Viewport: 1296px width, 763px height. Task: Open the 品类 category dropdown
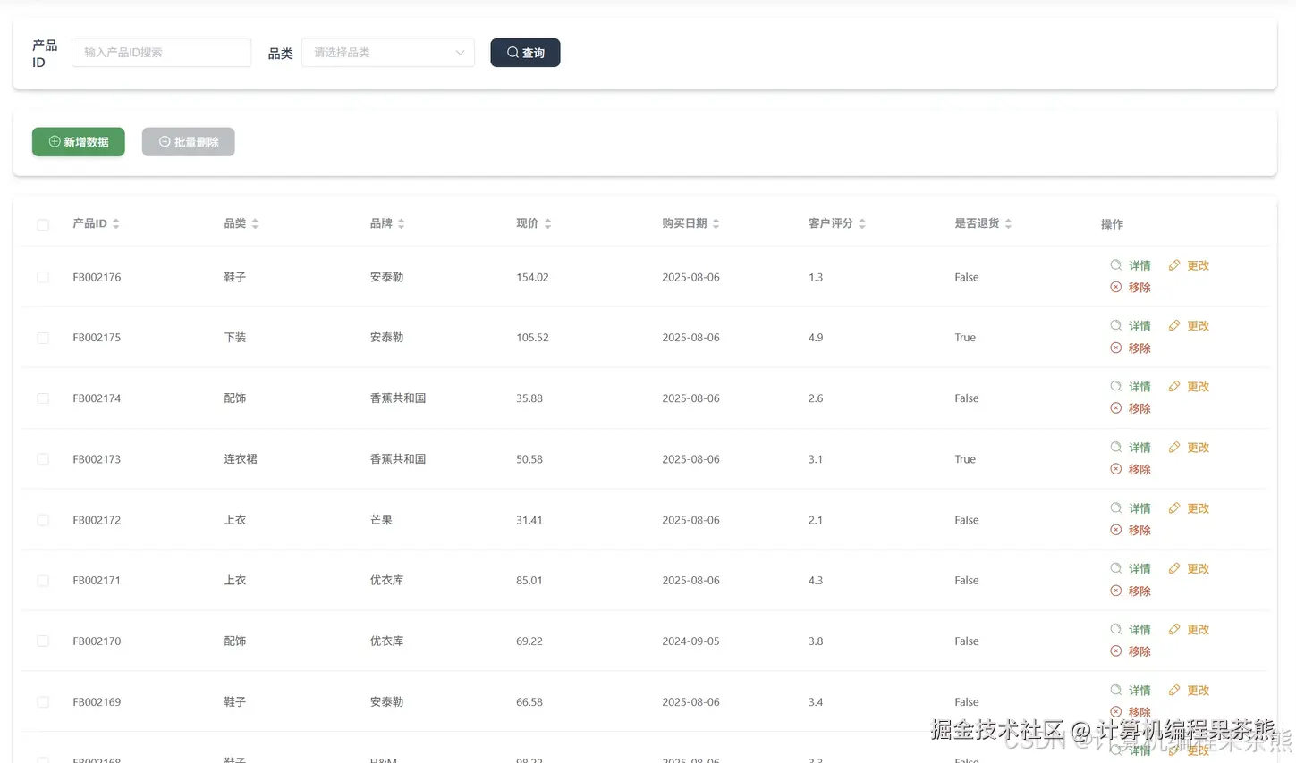(388, 53)
